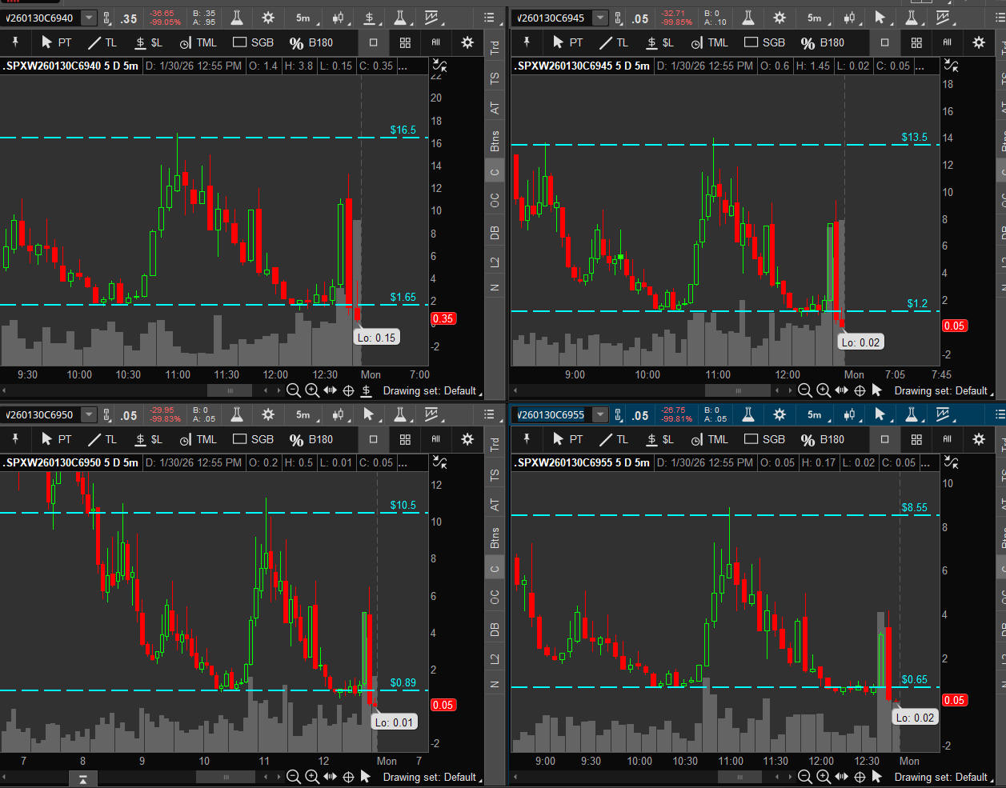Select SGB rectangle tool in C6955 chart

764,439
